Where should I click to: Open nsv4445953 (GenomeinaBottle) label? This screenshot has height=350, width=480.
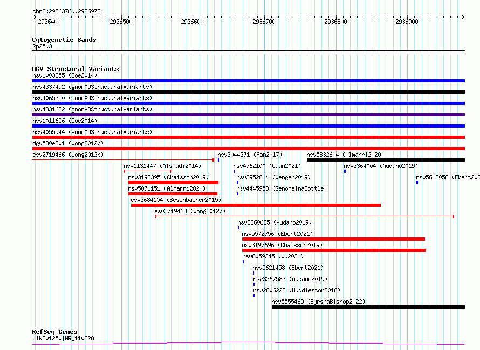point(282,188)
